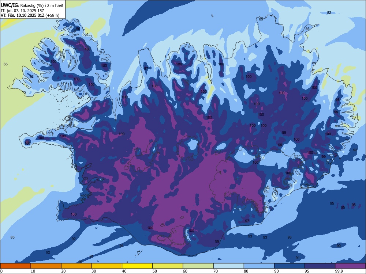Click the '10' label on the legend scale
This screenshot has height=274, width=366.
[x=33, y=271]
